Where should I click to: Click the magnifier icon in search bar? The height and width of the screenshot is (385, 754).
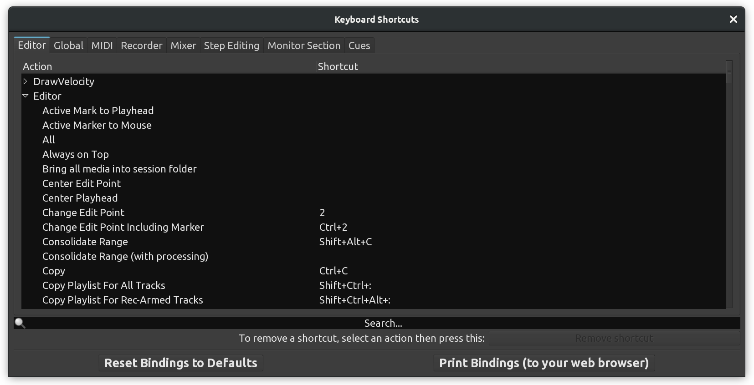[20, 323]
